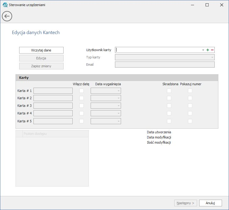The image size is (229, 210).
Task: Open Data wygaśnięcia dropdown for Karta # 2
Action: [106, 98]
